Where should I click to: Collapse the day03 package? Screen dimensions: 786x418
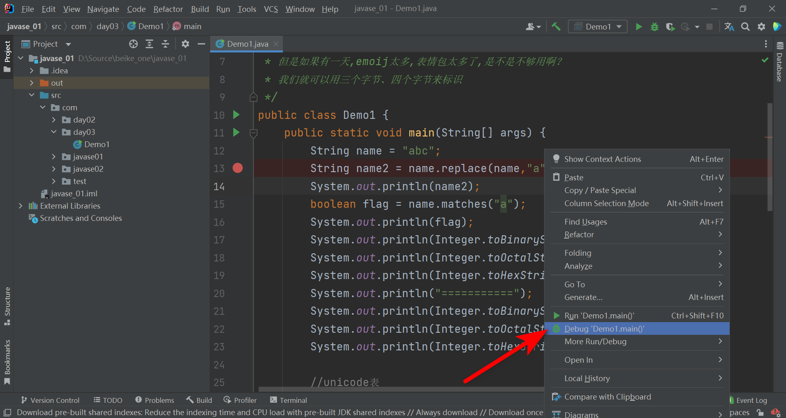(54, 132)
